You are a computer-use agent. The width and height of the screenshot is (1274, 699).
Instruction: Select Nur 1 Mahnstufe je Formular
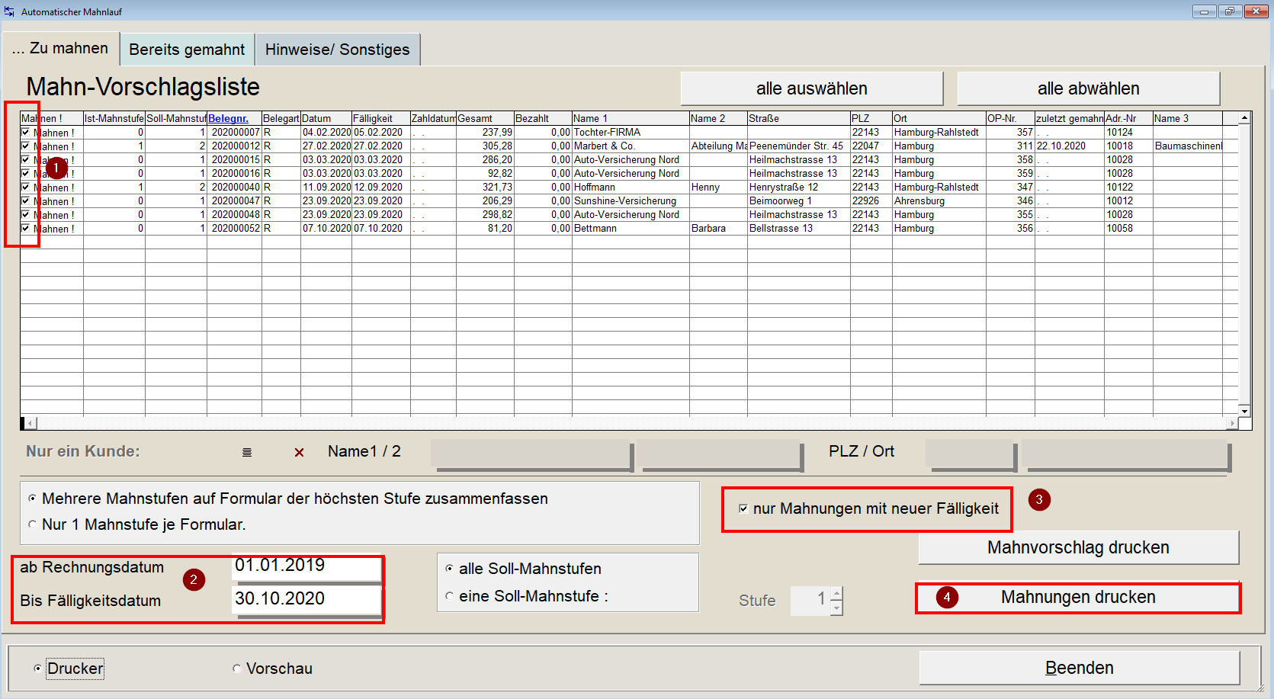click(x=32, y=524)
